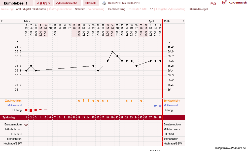Click the März month label
The image size is (247, 151).
[x=27, y=21]
